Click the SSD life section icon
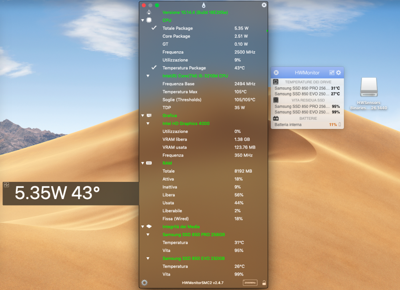Image resolution: width=400 pixels, height=290 pixels. pos(276,100)
